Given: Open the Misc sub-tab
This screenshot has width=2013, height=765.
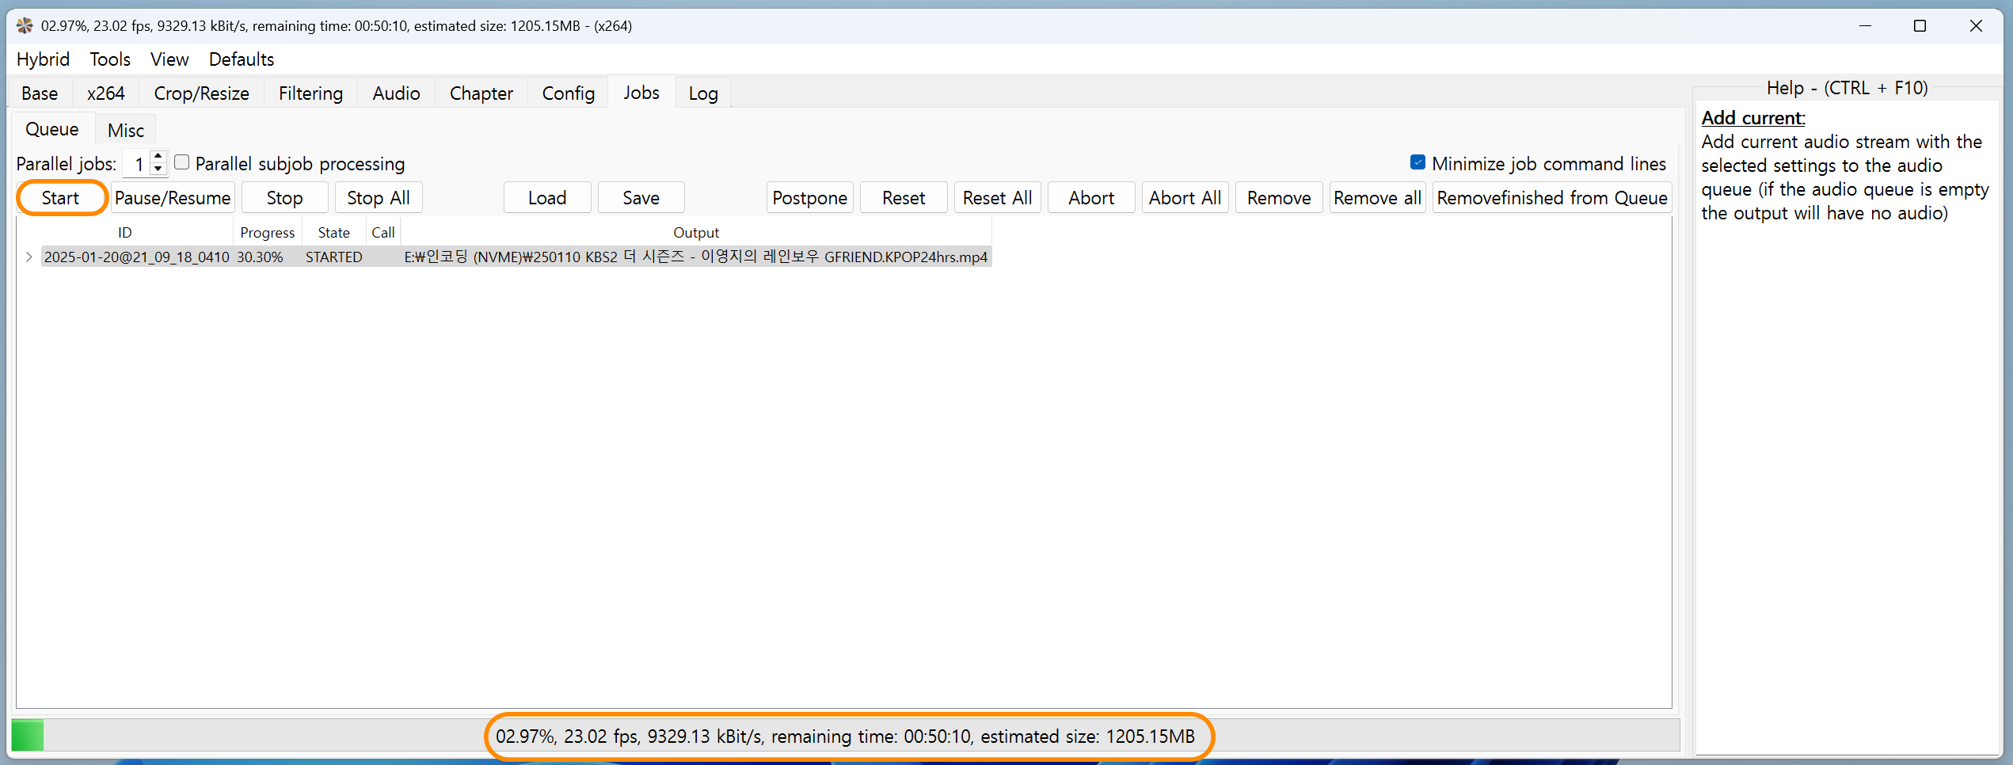Looking at the screenshot, I should [x=126, y=131].
